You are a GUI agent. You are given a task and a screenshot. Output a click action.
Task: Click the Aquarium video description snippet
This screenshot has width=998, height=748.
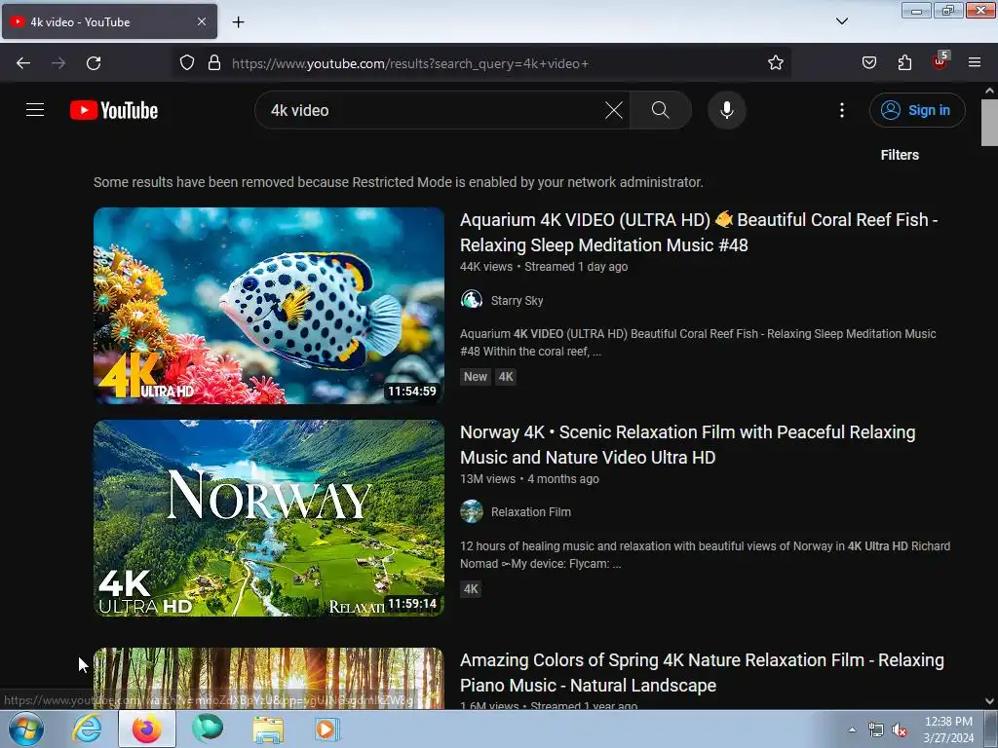(x=698, y=342)
